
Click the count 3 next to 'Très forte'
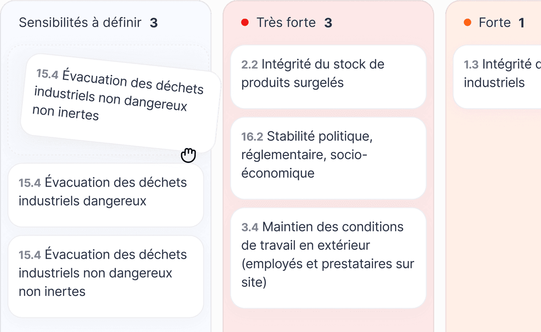pyautogui.click(x=328, y=23)
